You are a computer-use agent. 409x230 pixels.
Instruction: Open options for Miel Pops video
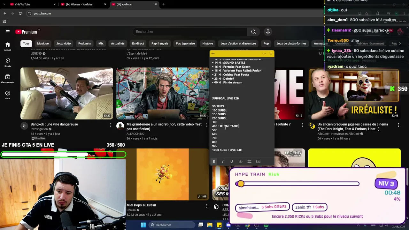coord(207,206)
